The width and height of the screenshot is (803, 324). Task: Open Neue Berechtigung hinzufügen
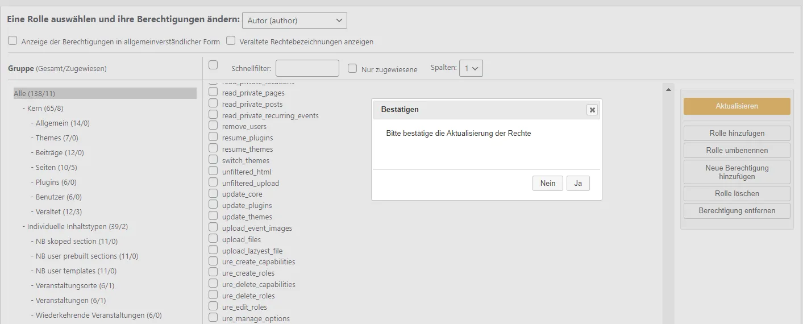click(x=737, y=172)
